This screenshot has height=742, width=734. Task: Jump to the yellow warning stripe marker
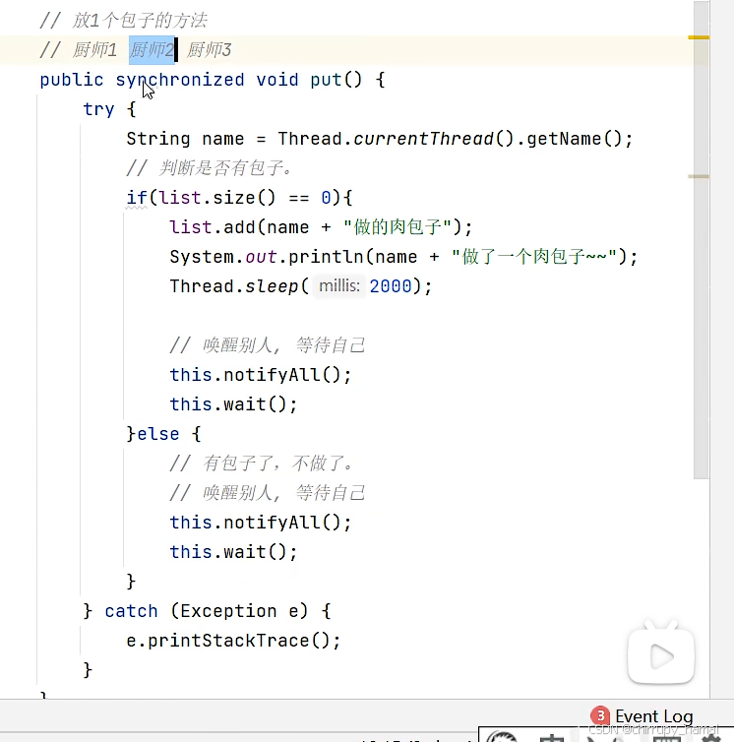(699, 37)
